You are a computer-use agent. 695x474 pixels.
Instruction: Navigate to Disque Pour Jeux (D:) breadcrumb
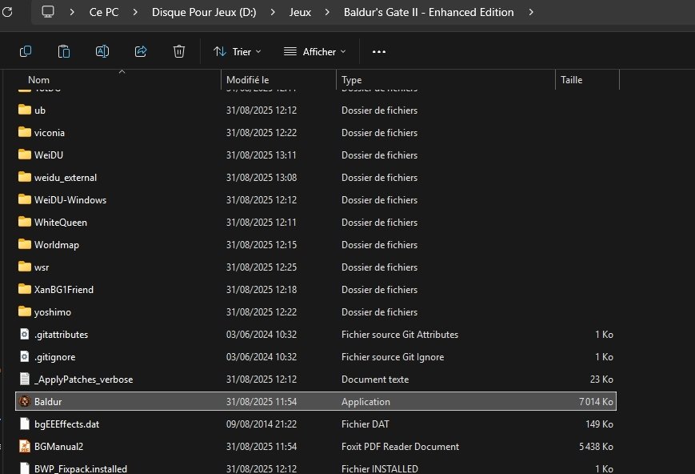(204, 13)
